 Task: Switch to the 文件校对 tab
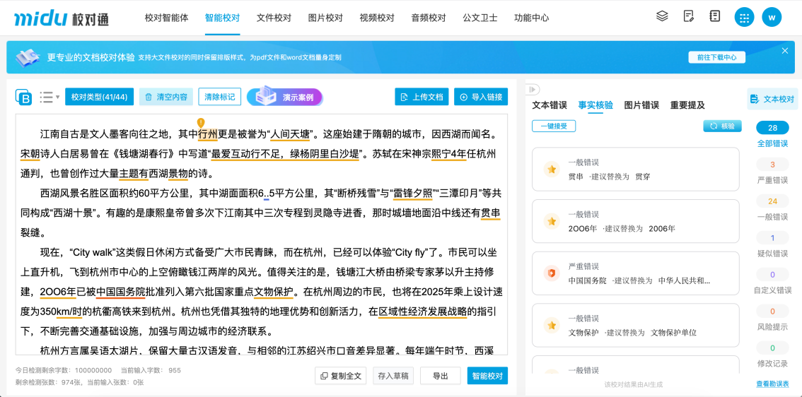[274, 18]
